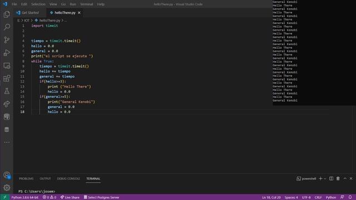Switch to the Get Started tab
The image size is (356, 200).
(29, 13)
